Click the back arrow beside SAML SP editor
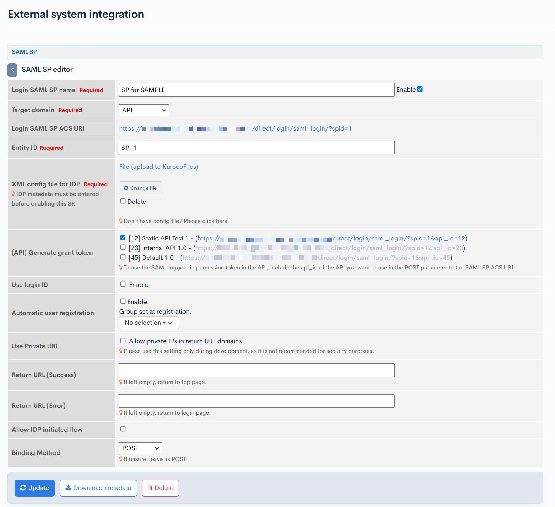This screenshot has height=507, width=555. pos(12,70)
